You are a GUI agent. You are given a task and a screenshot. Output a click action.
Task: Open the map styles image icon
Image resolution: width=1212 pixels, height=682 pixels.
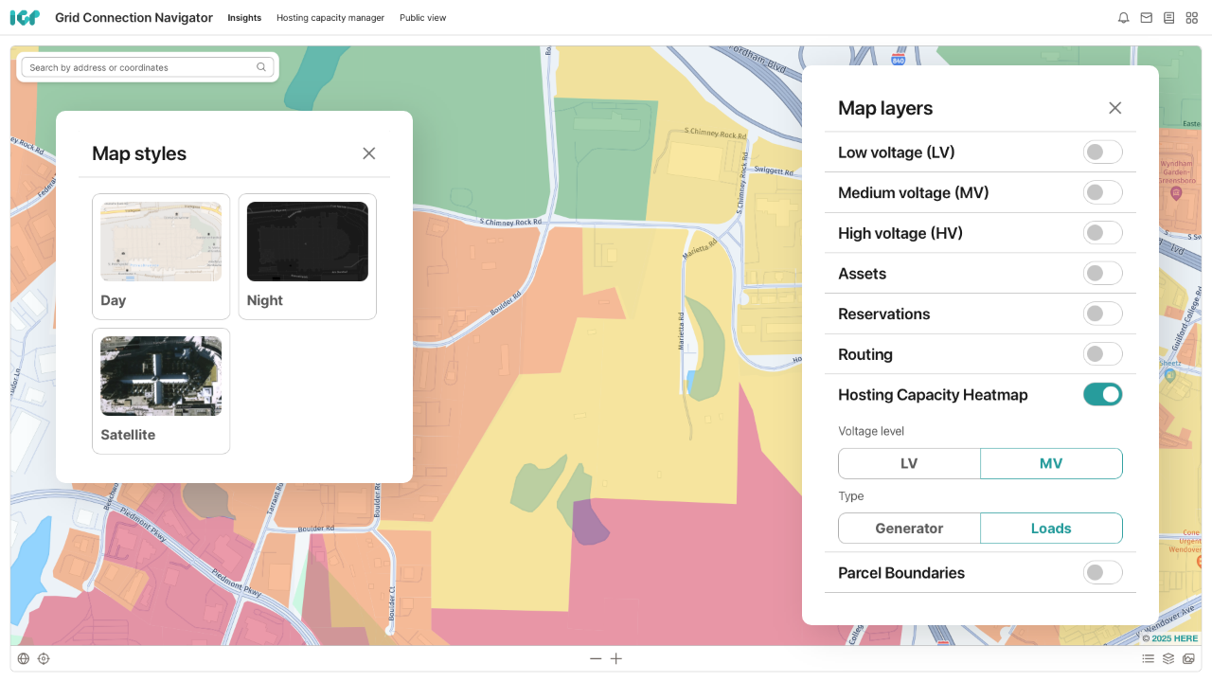(1189, 658)
